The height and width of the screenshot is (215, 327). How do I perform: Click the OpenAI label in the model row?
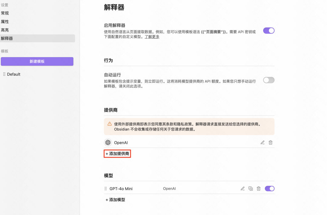169,189
